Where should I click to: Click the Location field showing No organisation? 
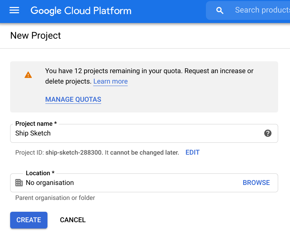(144, 183)
